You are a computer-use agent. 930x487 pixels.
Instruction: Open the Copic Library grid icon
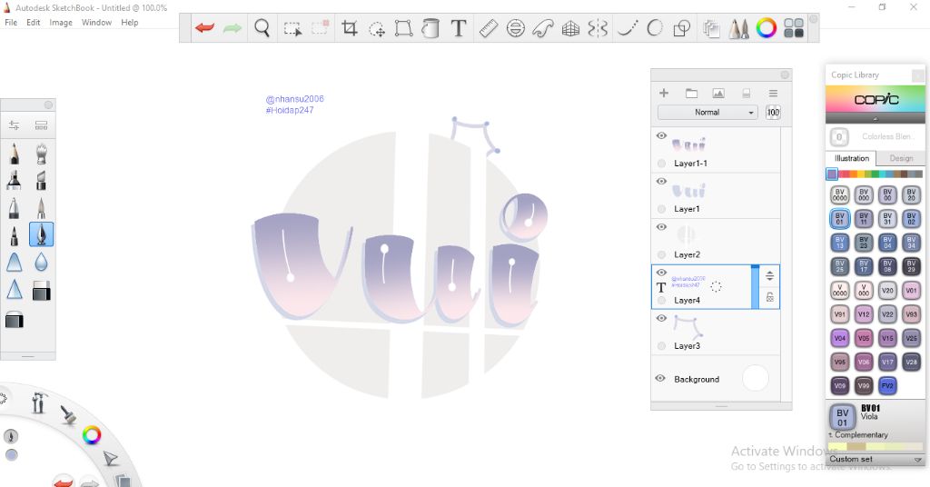(794, 28)
